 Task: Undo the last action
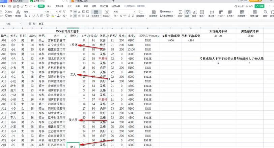click(26, 6)
